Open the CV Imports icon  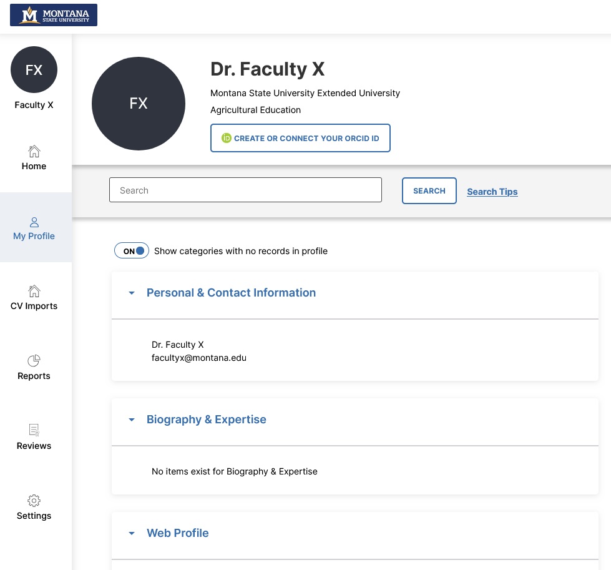tap(34, 291)
